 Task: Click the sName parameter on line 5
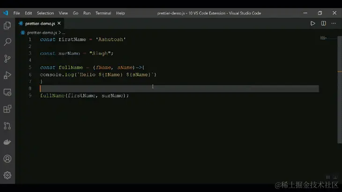coord(125,67)
